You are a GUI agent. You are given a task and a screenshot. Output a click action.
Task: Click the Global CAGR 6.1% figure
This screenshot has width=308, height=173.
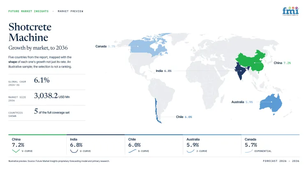(41, 80)
